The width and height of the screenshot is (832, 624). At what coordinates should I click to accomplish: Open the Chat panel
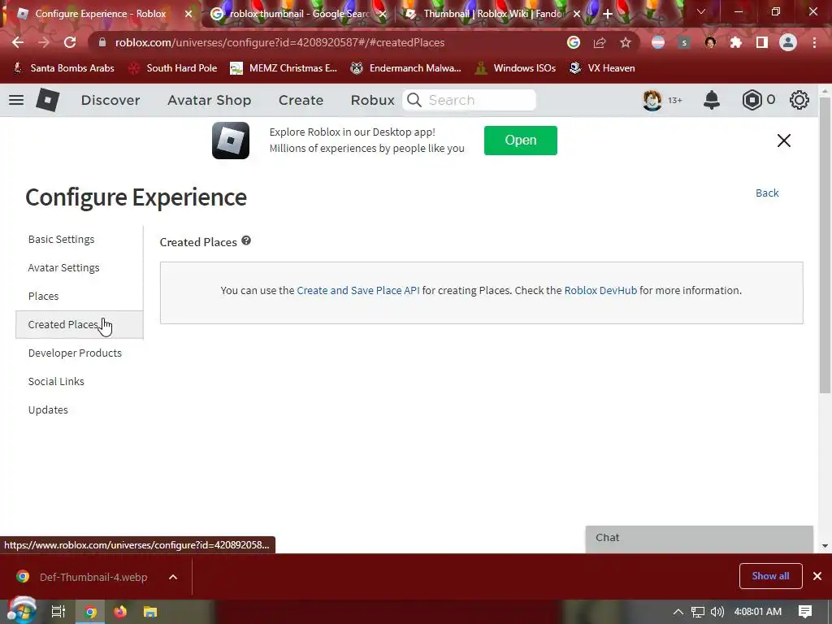(x=699, y=539)
